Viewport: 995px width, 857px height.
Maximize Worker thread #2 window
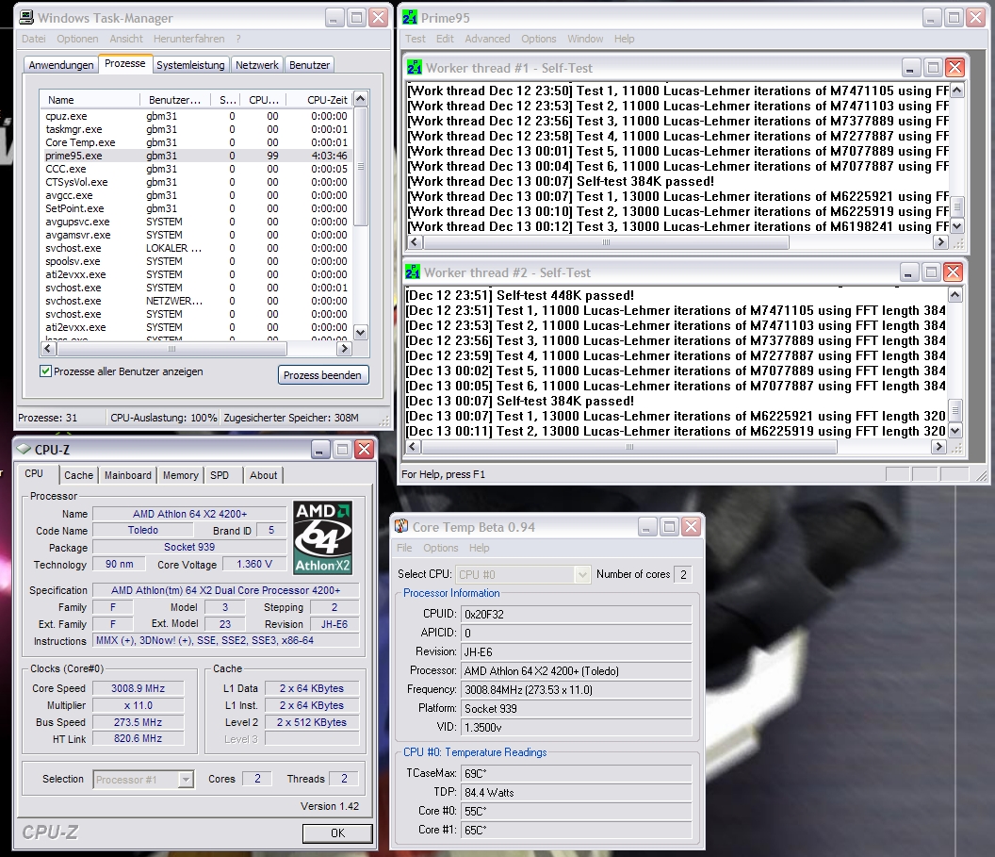point(931,272)
